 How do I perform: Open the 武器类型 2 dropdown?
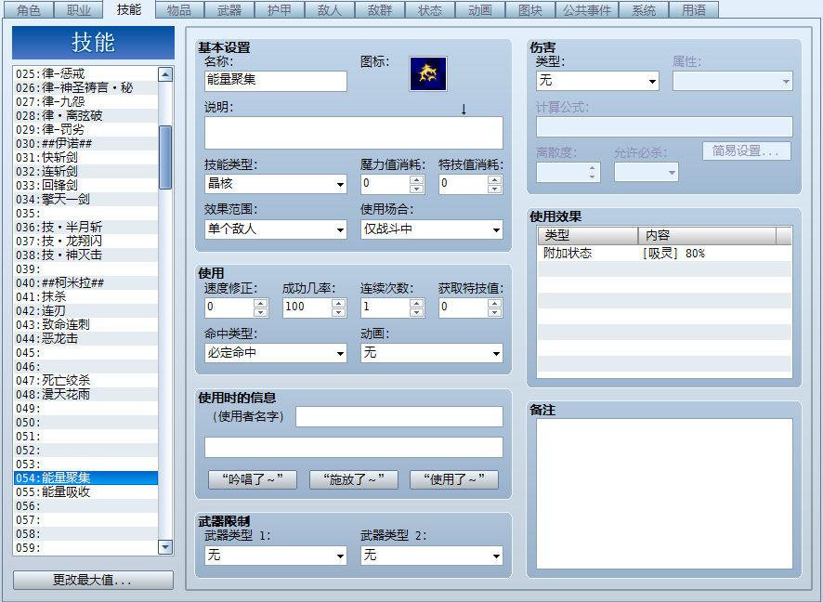(x=431, y=556)
